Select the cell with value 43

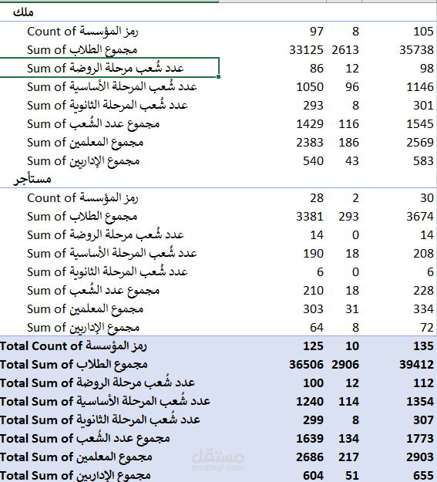click(352, 161)
